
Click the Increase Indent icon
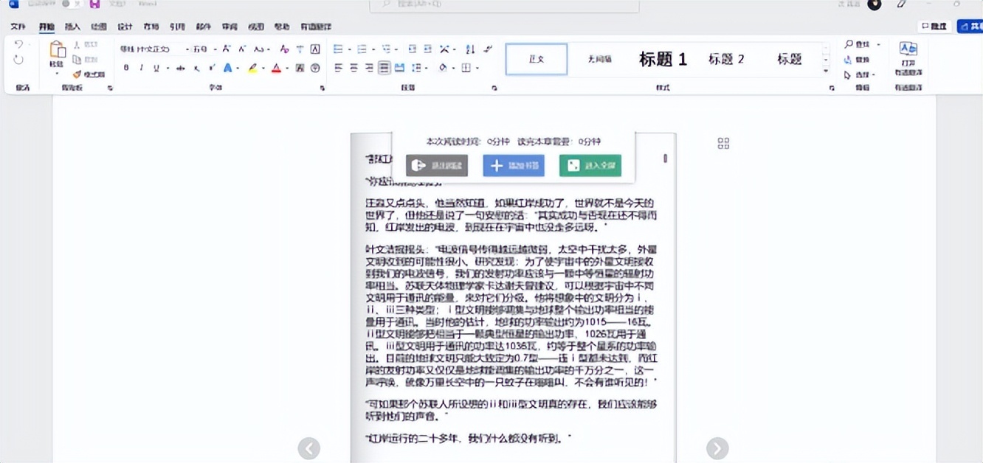[427, 49]
